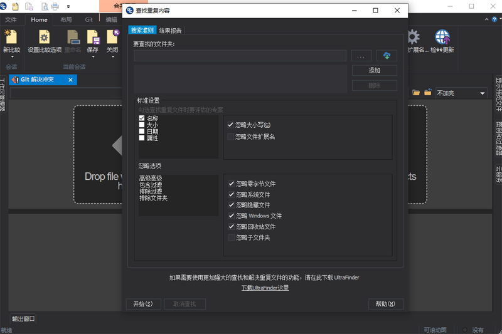Viewport: 502px width, 334px height.
Task: Click the blue help question mark icon
Action: pos(494,19)
